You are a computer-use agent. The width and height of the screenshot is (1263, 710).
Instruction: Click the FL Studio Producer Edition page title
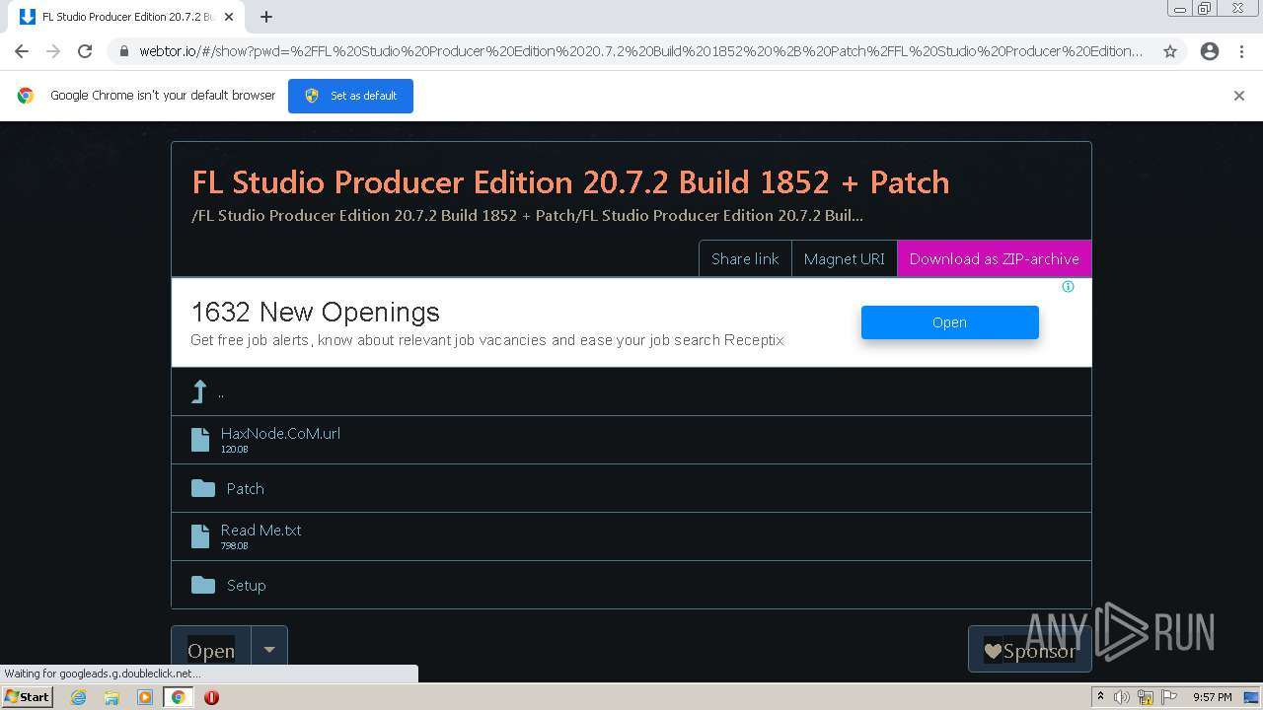click(x=570, y=182)
